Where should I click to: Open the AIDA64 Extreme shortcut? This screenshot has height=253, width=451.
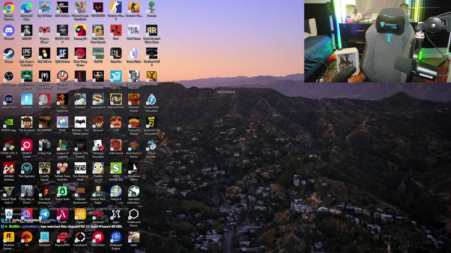[9, 172]
